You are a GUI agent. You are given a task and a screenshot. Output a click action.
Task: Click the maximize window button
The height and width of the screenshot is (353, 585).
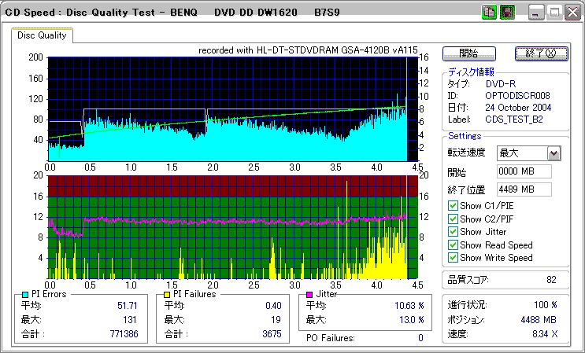coord(554,13)
